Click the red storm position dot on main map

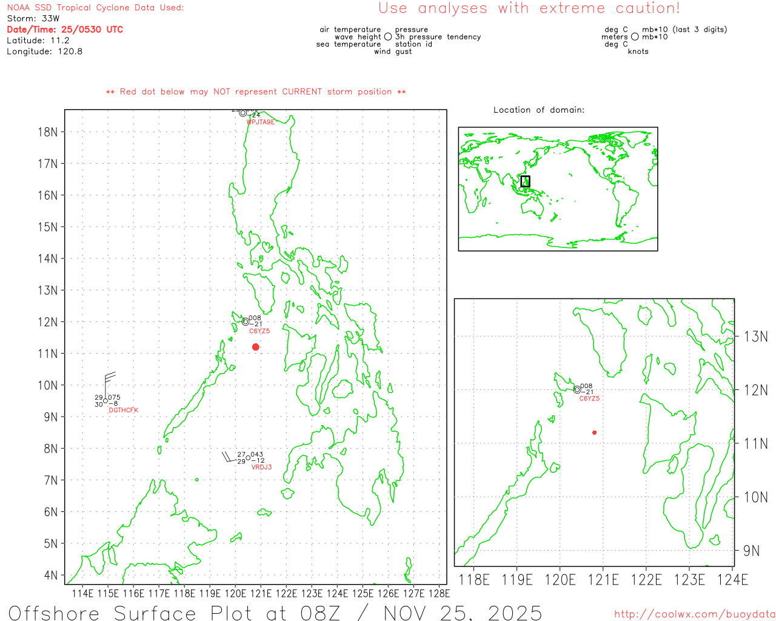point(256,347)
